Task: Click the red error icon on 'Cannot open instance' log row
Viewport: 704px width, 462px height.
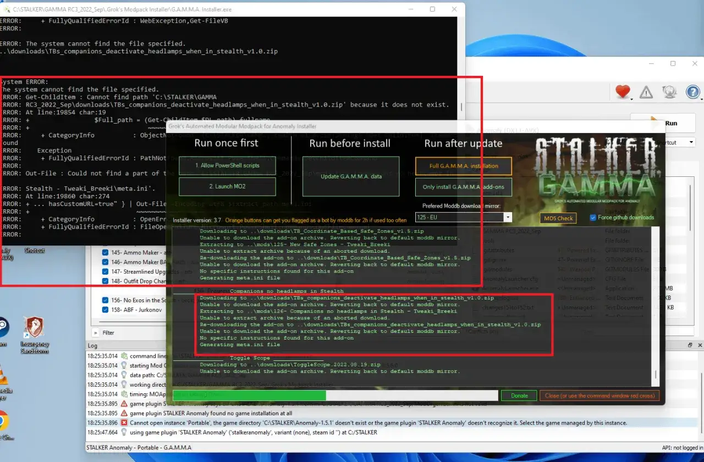Action: click(124, 423)
